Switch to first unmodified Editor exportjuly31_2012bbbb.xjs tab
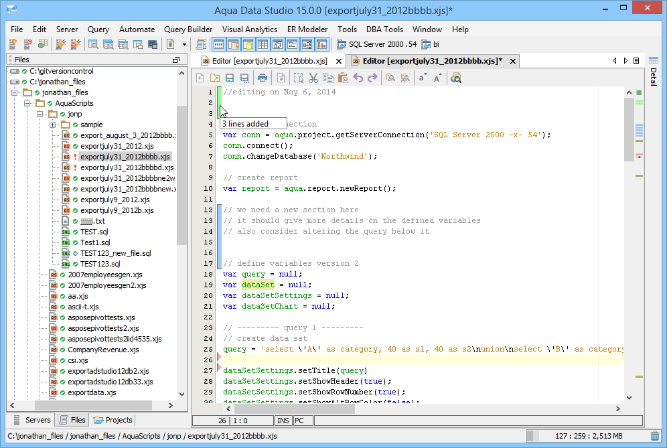The height and width of the screenshot is (448, 667). click(270, 61)
